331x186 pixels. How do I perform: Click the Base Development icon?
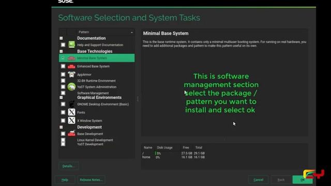(71, 133)
